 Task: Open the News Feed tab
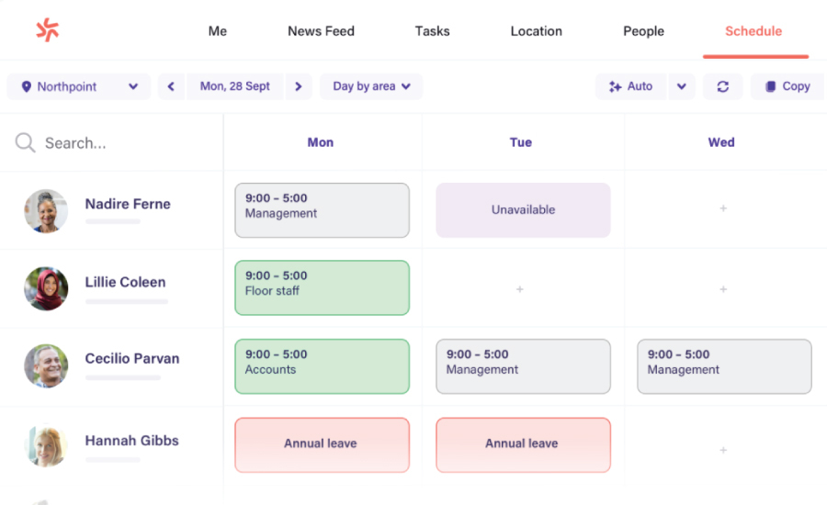tap(321, 31)
